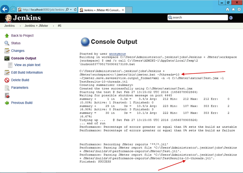Click the #6 build breadcrumb
This screenshot has width=243, height=173.
click(x=60, y=26)
